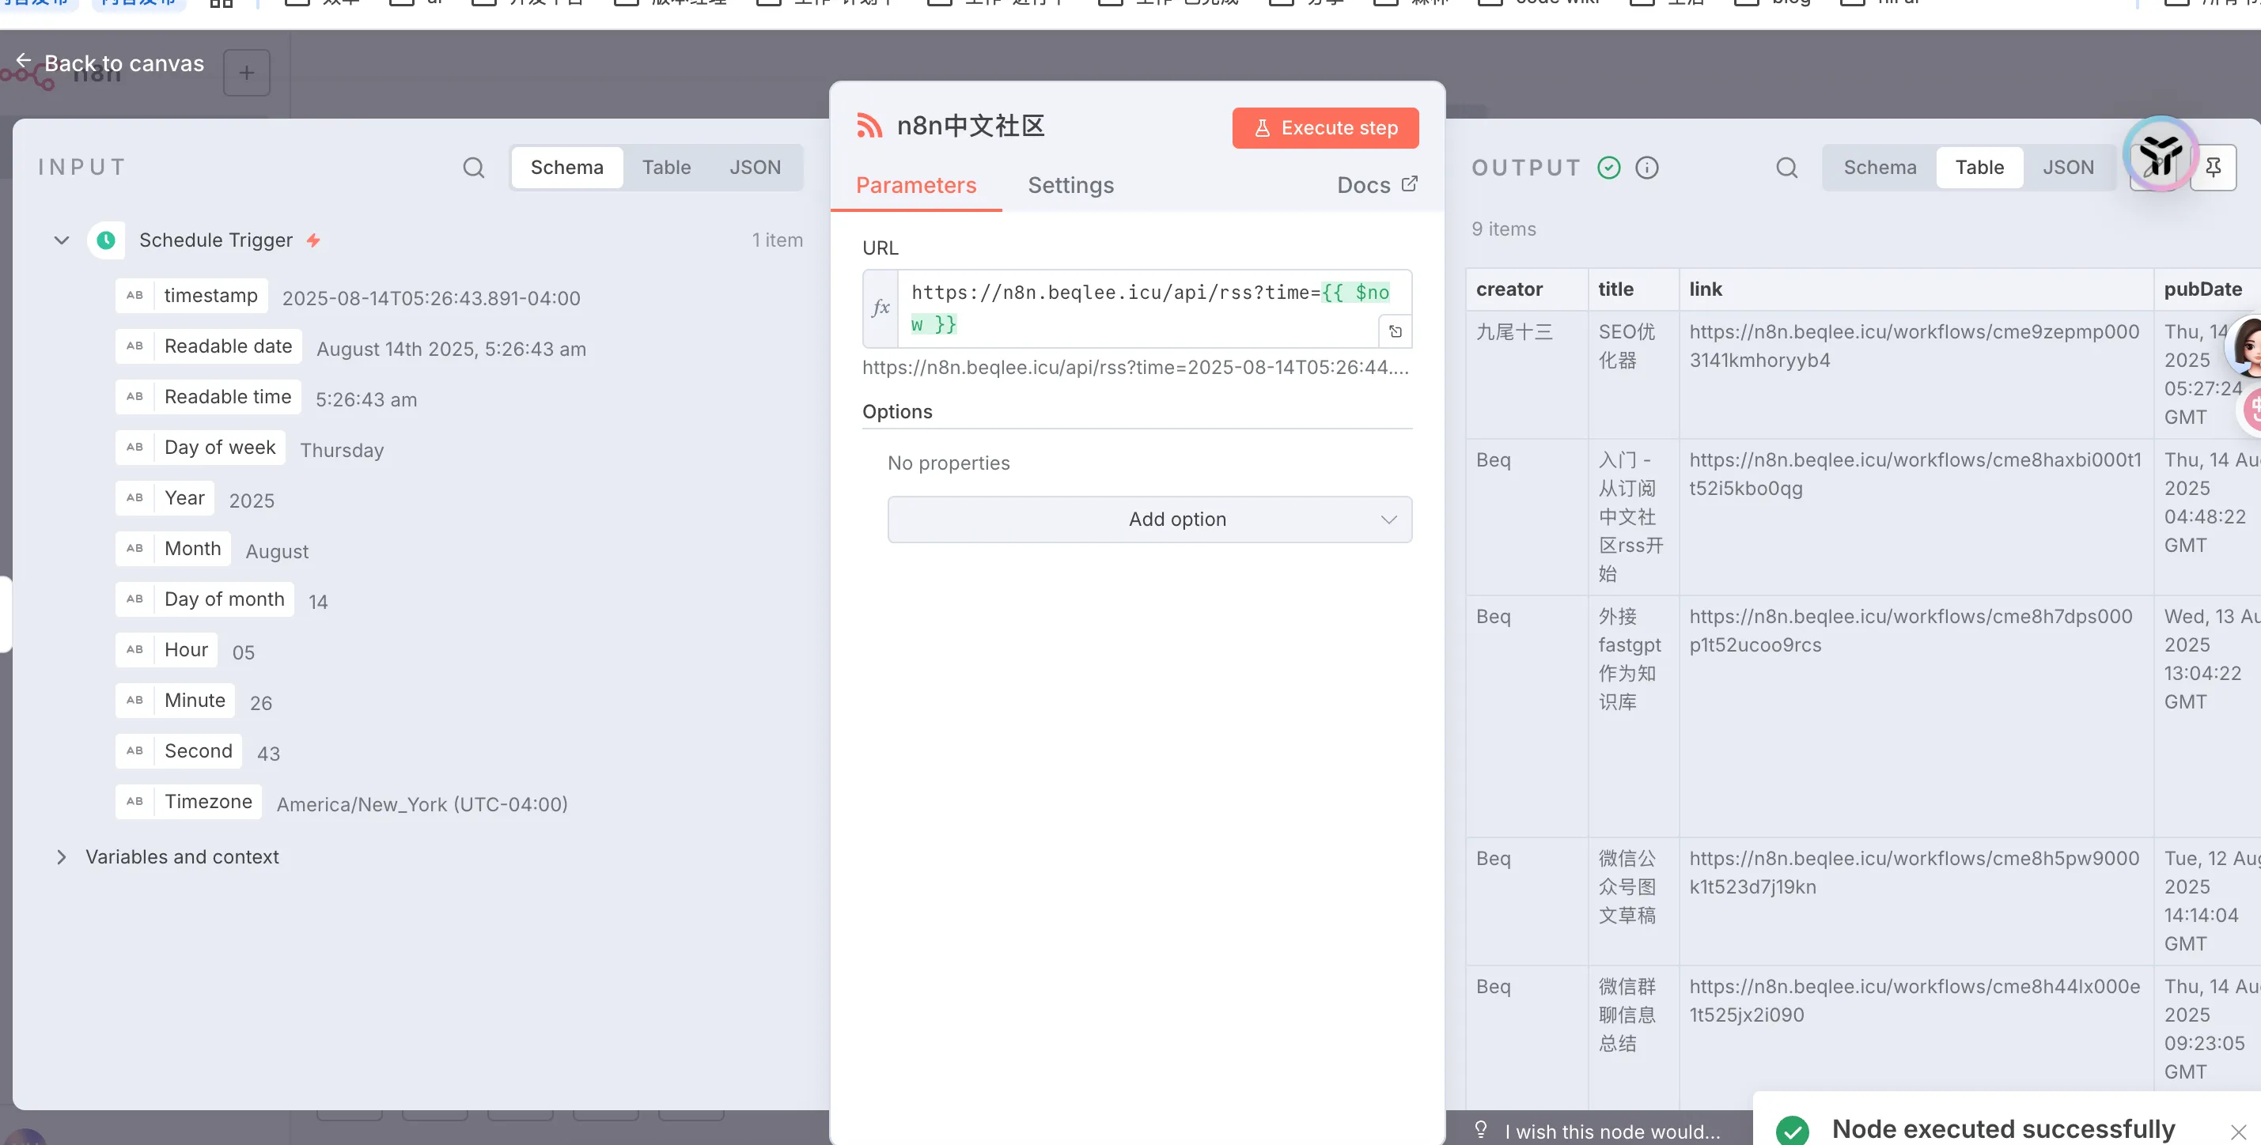
Task: Pin the output data with pin icon
Action: click(2214, 168)
